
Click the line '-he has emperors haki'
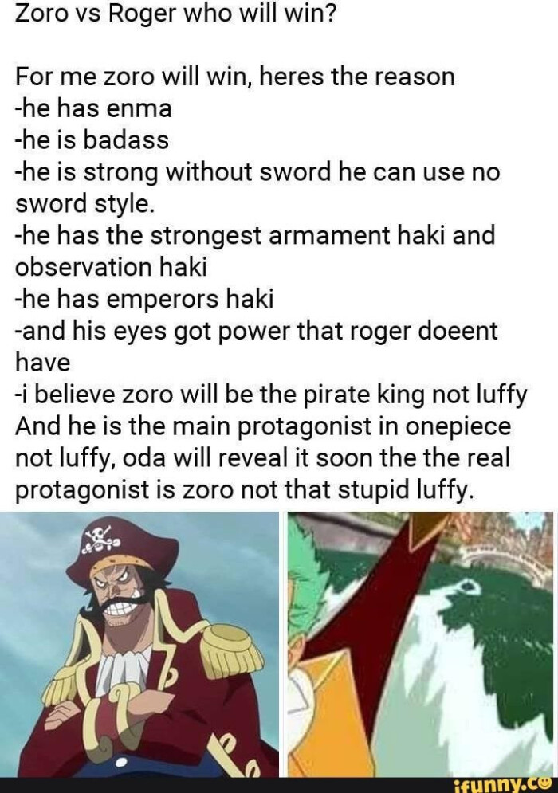click(144, 298)
